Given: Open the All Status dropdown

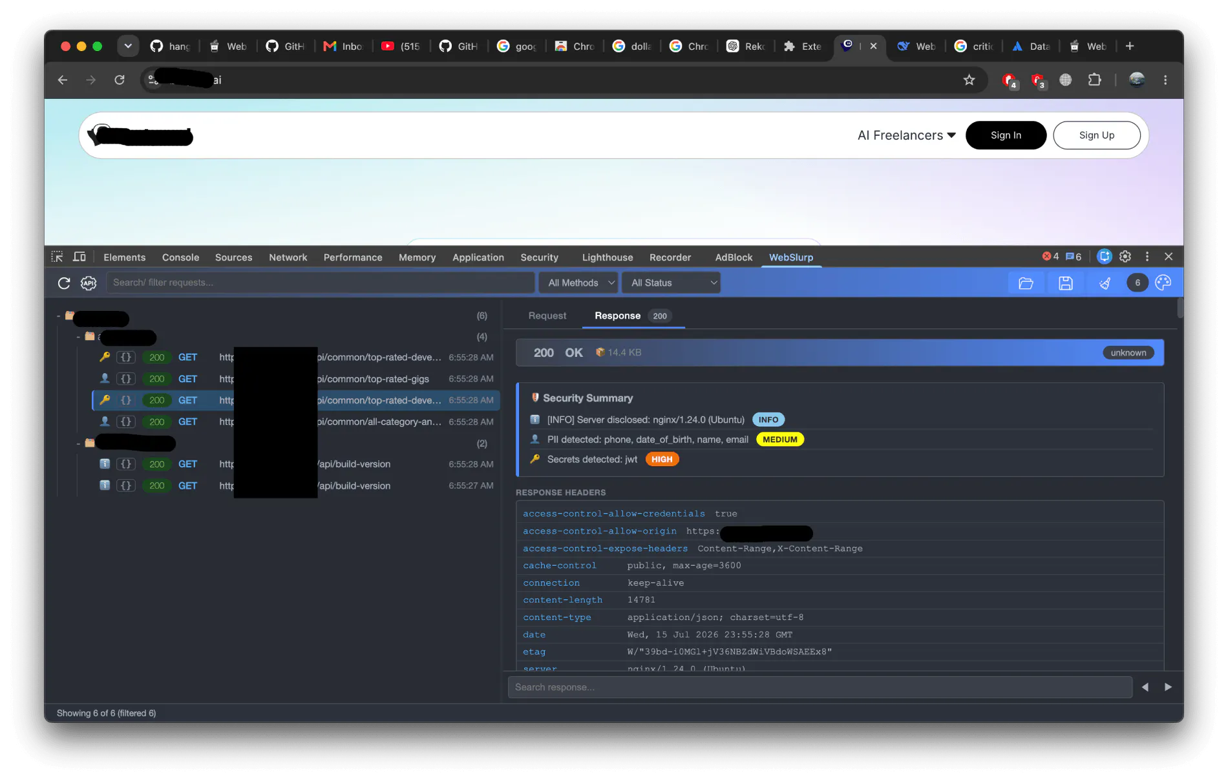Looking at the screenshot, I should tap(672, 283).
